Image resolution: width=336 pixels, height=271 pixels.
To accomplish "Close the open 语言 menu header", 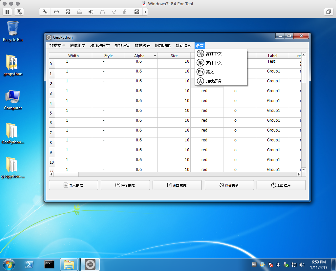I will 200,45.
